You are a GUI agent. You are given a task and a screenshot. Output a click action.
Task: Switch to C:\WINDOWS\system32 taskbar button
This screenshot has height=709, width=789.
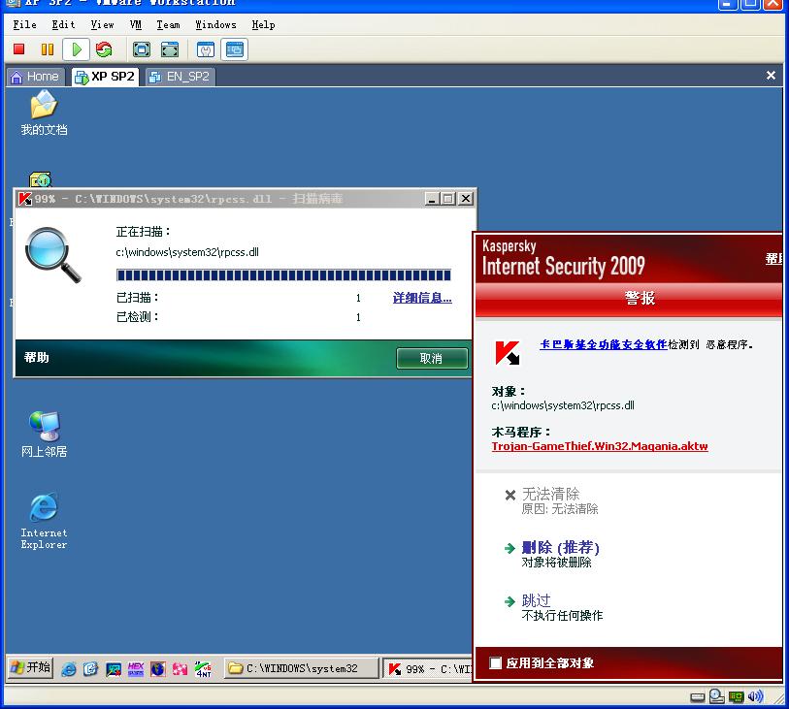(302, 668)
